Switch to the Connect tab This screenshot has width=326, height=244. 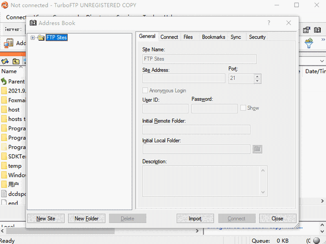(169, 37)
